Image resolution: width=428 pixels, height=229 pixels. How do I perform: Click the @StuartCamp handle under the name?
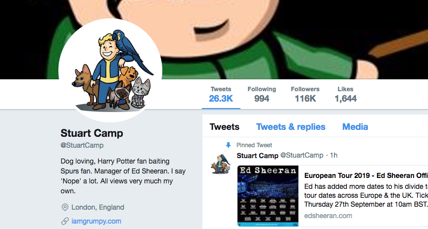tap(82, 145)
